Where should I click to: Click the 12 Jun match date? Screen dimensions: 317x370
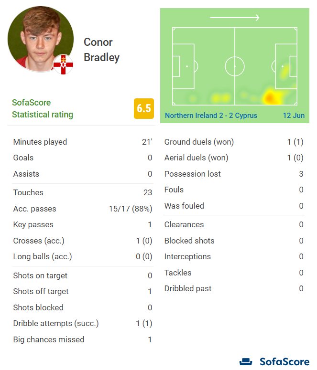tap(294, 116)
